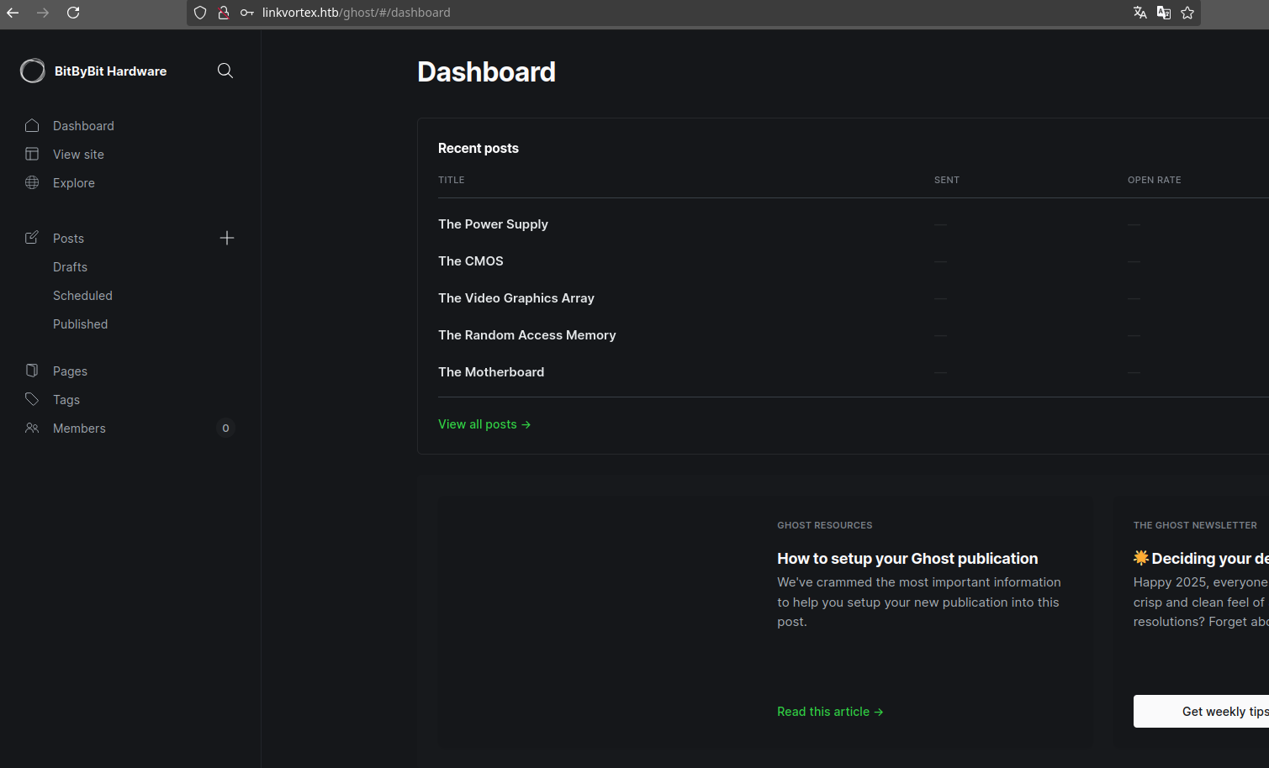This screenshot has height=768, width=1269.
Task: Select THE GHOST NEWSLETTER label
Action: coord(1195,525)
